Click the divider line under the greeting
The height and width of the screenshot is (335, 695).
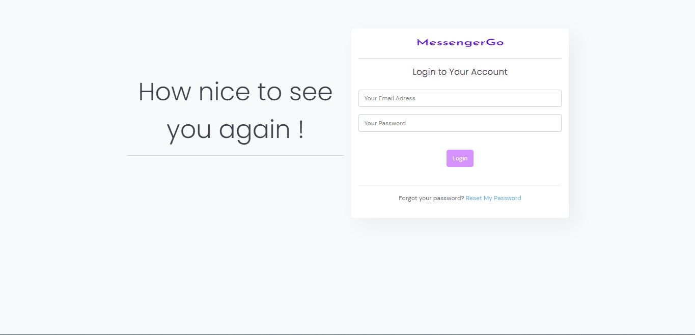click(x=235, y=155)
